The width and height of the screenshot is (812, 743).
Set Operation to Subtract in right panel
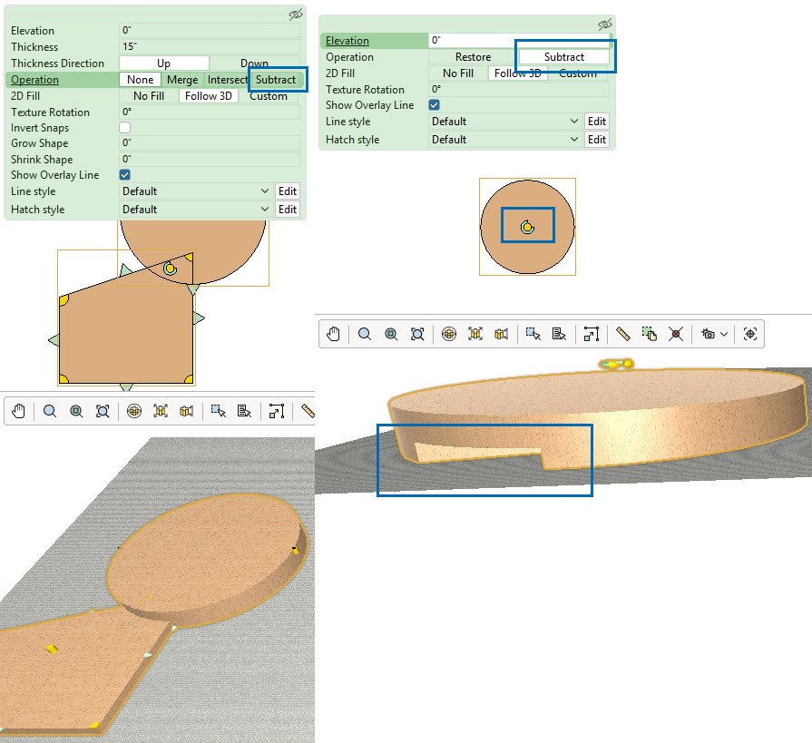point(564,57)
